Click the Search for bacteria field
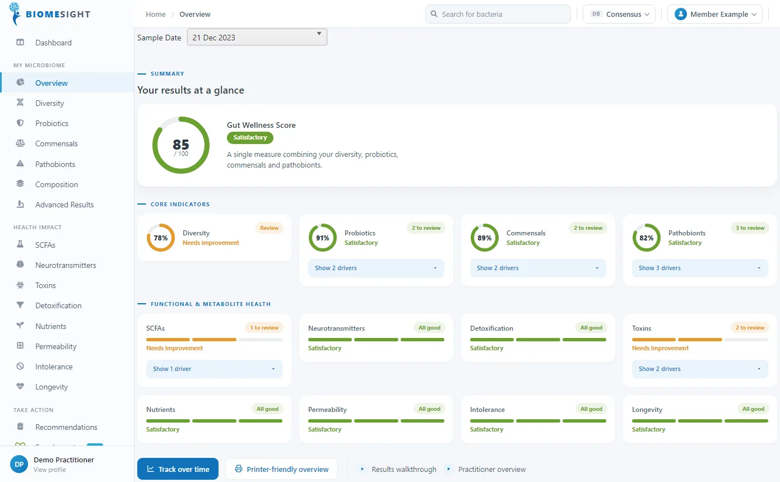Viewport: 780px width, 482px height. coord(498,14)
